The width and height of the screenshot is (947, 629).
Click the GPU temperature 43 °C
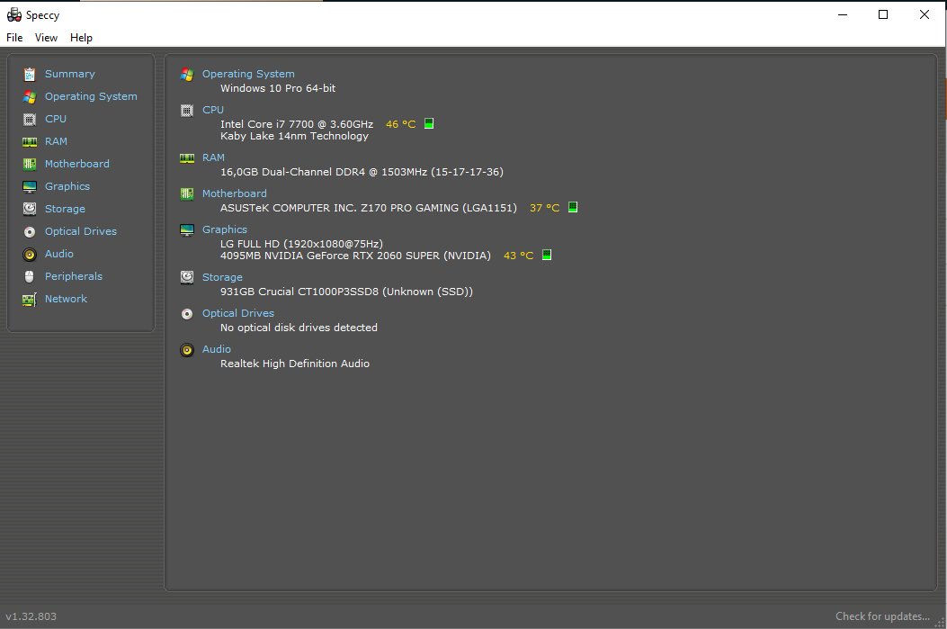(x=519, y=256)
